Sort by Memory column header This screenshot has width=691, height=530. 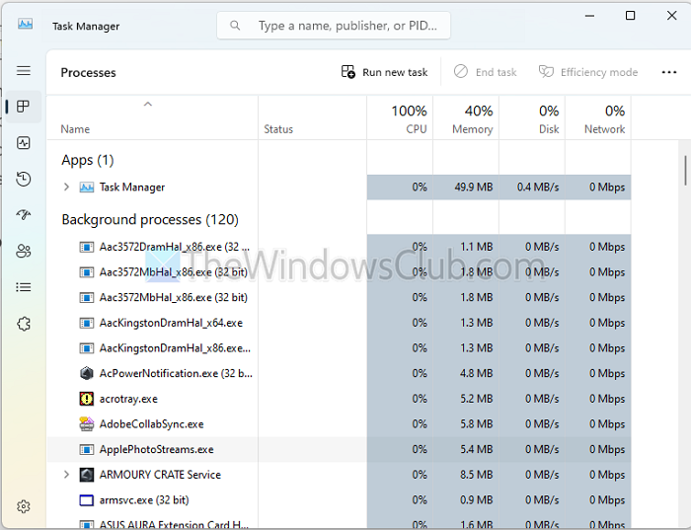(x=466, y=119)
